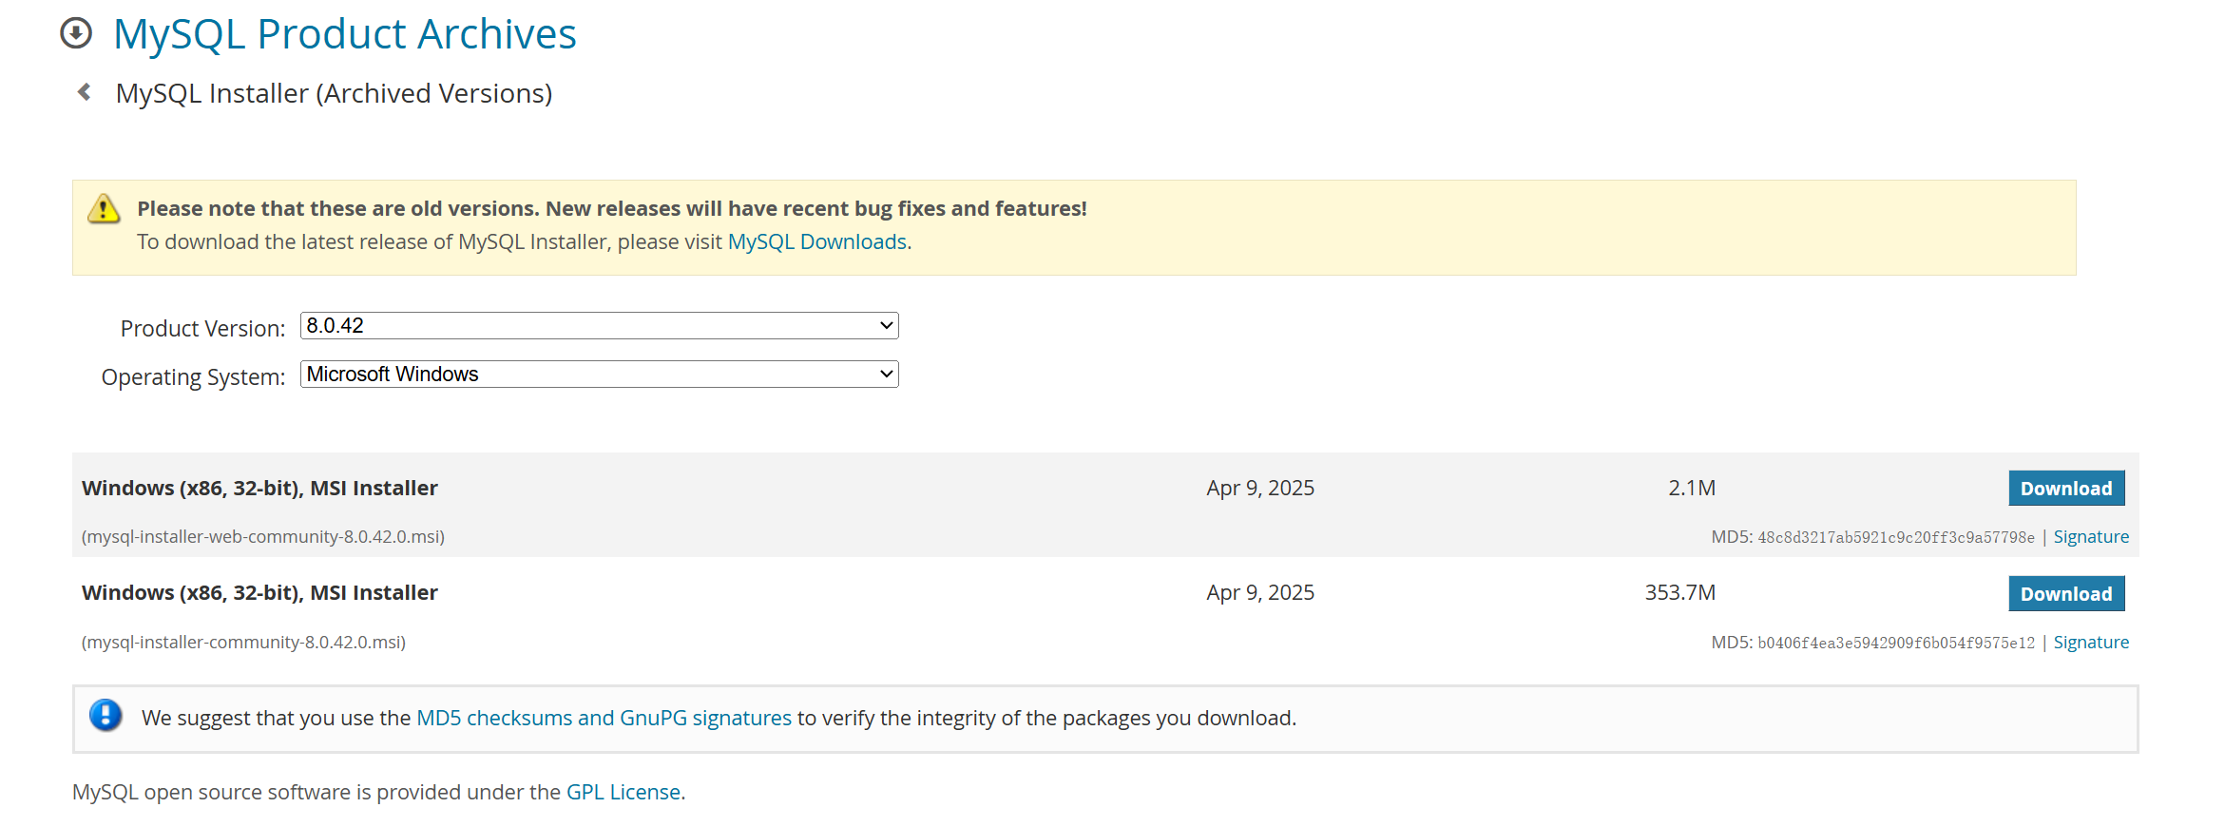Image resolution: width=2225 pixels, height=827 pixels.
Task: Open the GPL License link
Action: [623, 793]
